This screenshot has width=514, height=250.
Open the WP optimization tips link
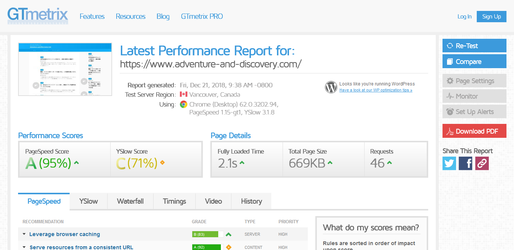tap(376, 90)
